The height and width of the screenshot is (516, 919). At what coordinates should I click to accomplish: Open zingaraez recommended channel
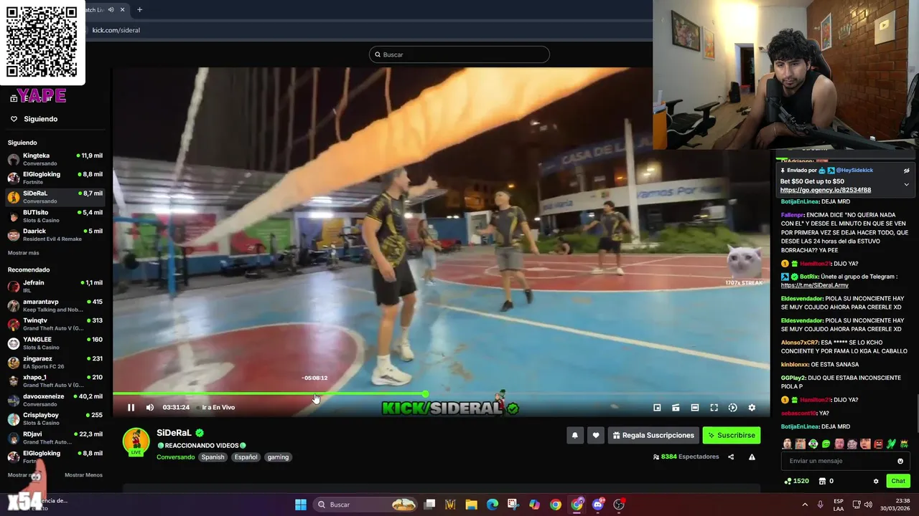coord(55,362)
